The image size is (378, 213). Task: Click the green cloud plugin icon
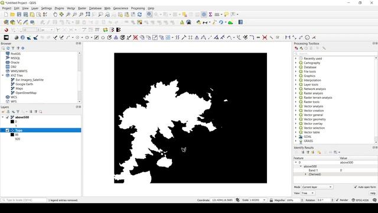pos(230,22)
